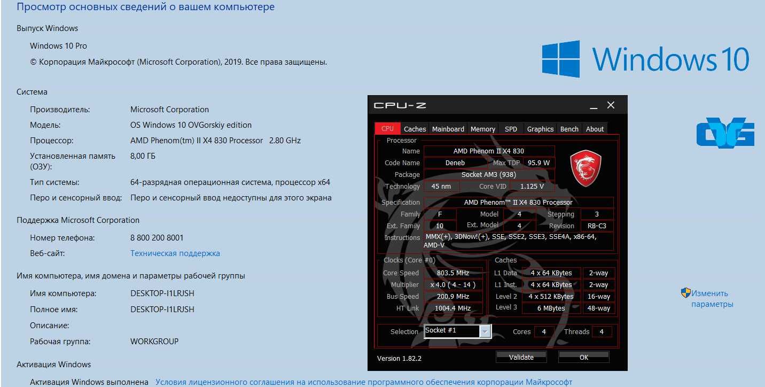Click the Level 3 cache value 6 MBytes
The image size is (765, 387).
551,308
